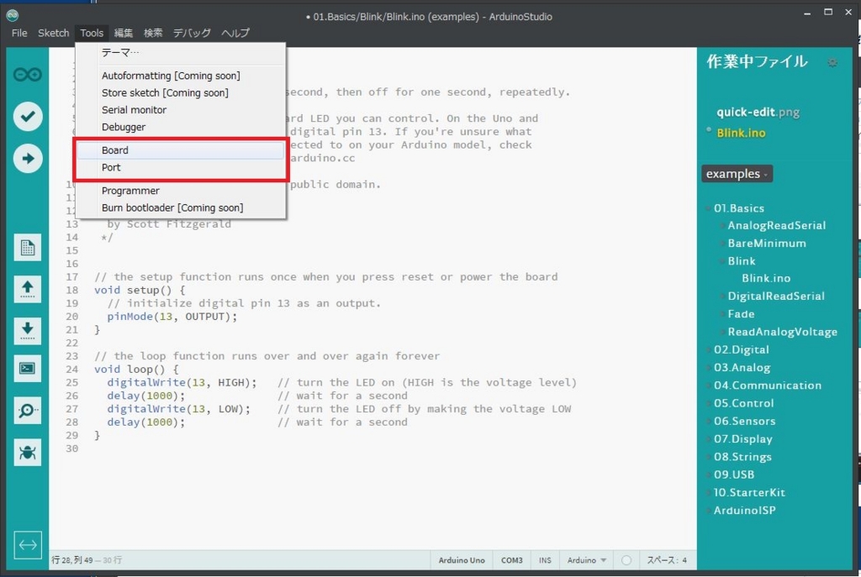
Task: Expand the DigitalReadSerial folder
Action: pyautogui.click(x=776, y=296)
